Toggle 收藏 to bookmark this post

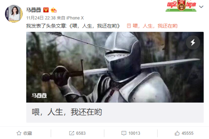tap(24, 133)
